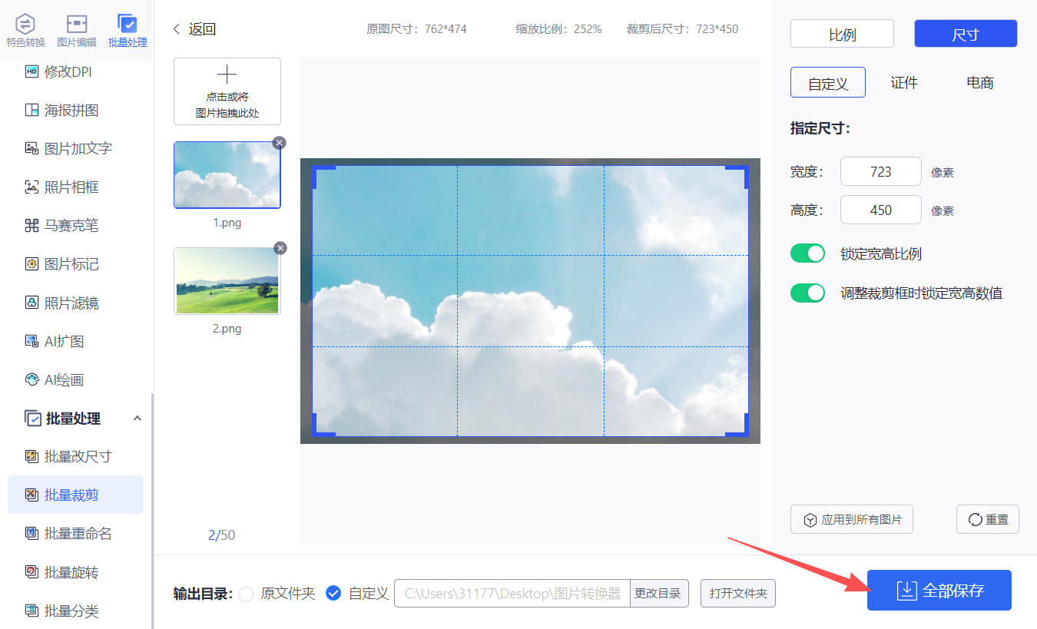
Task: Go back with the 返回 arrow
Action: coord(177,29)
